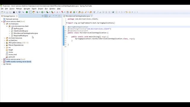Open the Console toolbar icon

19,12
